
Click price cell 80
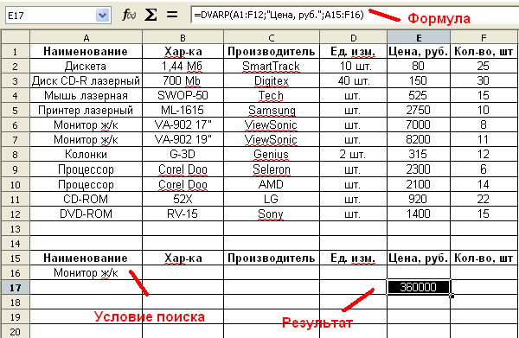coord(419,67)
